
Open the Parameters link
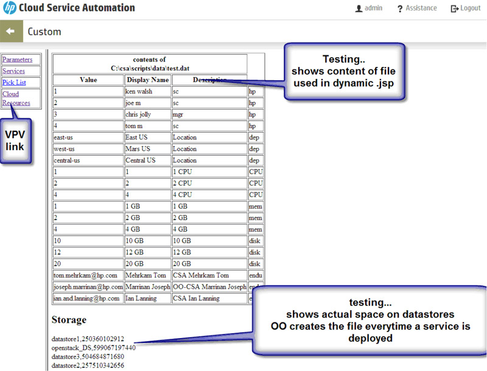click(18, 59)
